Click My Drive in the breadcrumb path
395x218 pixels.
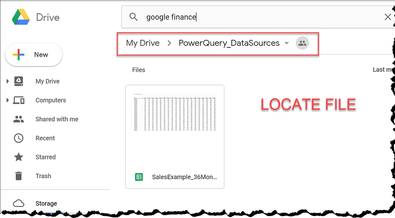[143, 43]
